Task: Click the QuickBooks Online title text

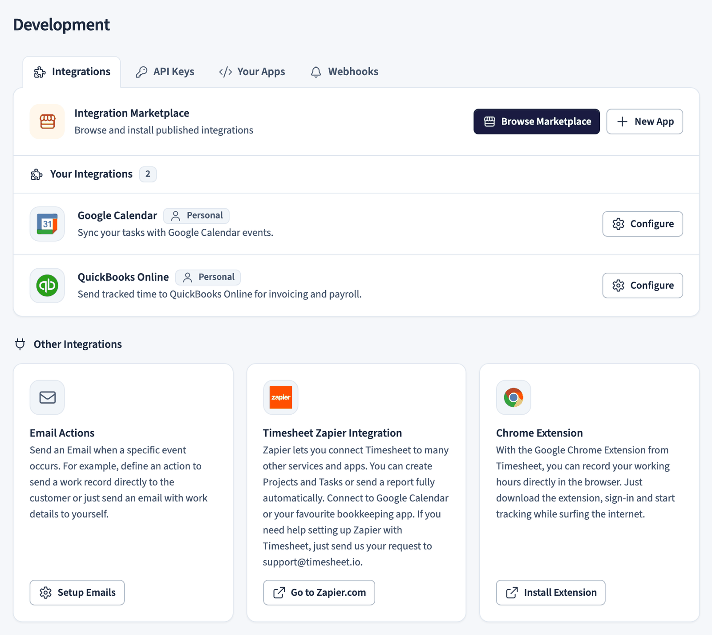Action: click(x=123, y=277)
